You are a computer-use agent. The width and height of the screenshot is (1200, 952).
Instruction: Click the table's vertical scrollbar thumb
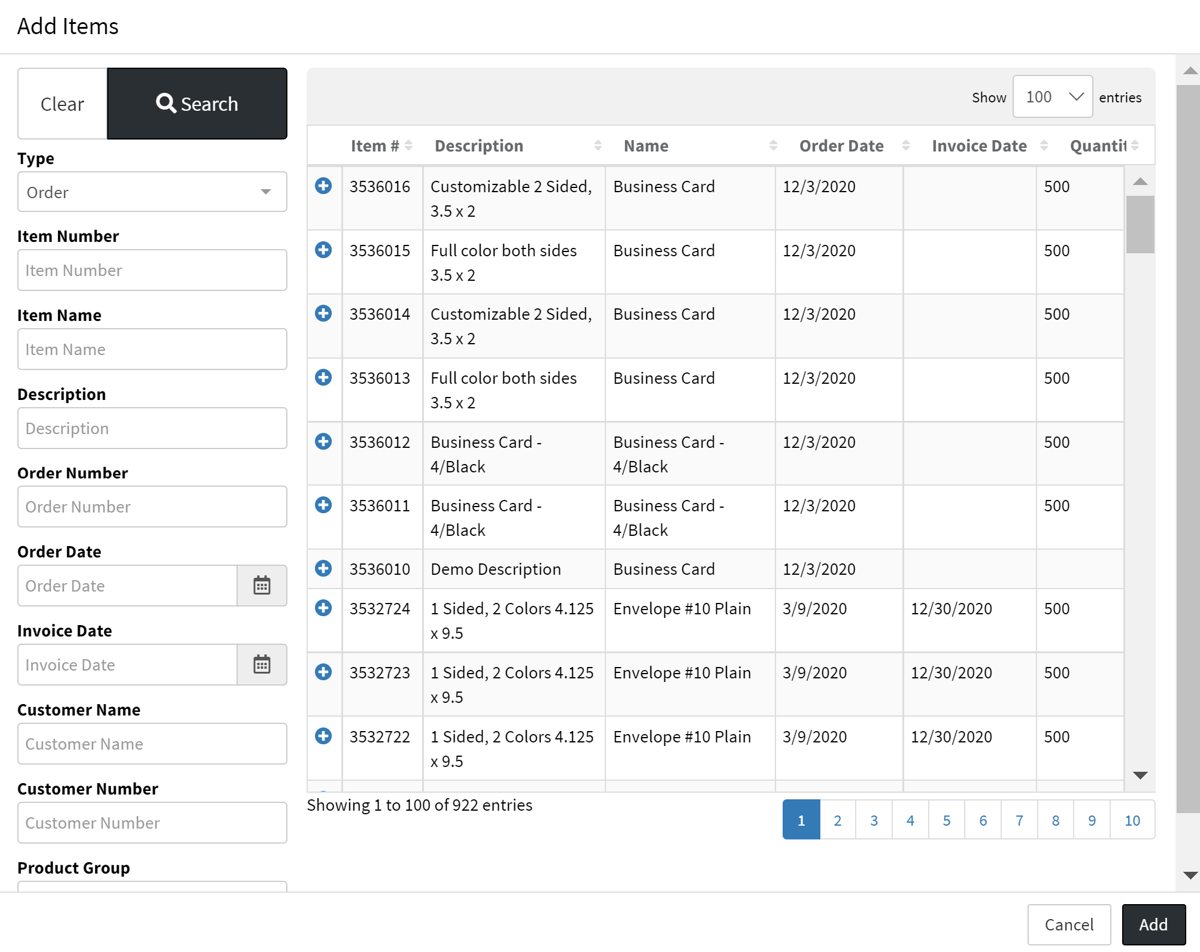(1140, 224)
